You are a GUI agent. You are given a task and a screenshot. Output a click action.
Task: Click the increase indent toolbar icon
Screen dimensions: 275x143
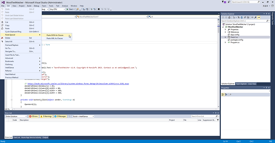[x=87, y=9]
